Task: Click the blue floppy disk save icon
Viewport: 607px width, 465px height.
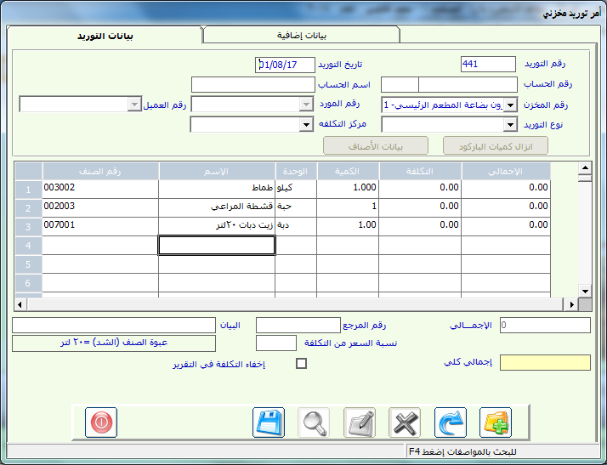Action: [x=269, y=422]
